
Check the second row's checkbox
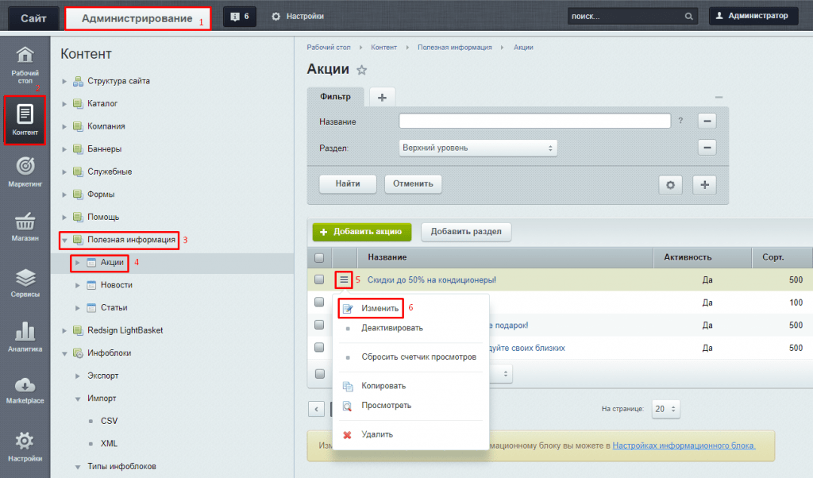[x=319, y=303]
